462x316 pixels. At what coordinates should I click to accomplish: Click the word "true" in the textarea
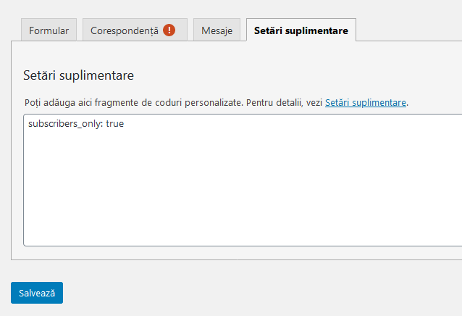[x=115, y=124]
